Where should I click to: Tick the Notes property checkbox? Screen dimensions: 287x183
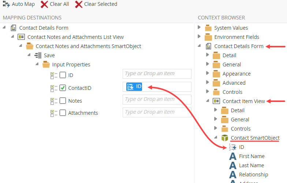(63, 100)
